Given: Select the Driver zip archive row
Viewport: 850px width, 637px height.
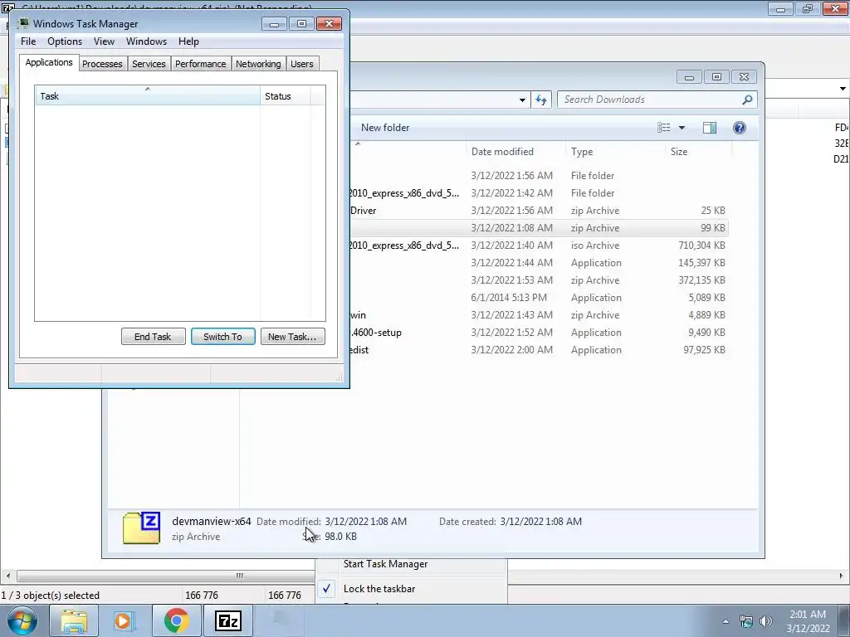Looking at the screenshot, I should point(538,211).
